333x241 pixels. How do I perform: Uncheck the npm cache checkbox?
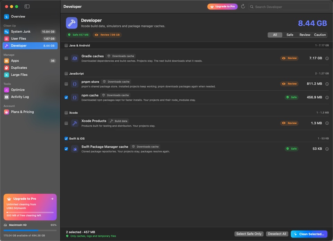point(66,97)
